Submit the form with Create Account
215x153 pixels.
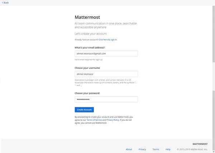tap(84, 110)
